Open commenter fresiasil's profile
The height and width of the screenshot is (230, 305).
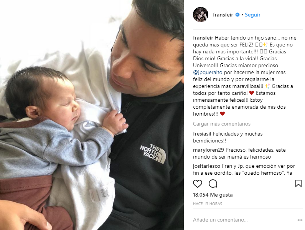(x=202, y=134)
